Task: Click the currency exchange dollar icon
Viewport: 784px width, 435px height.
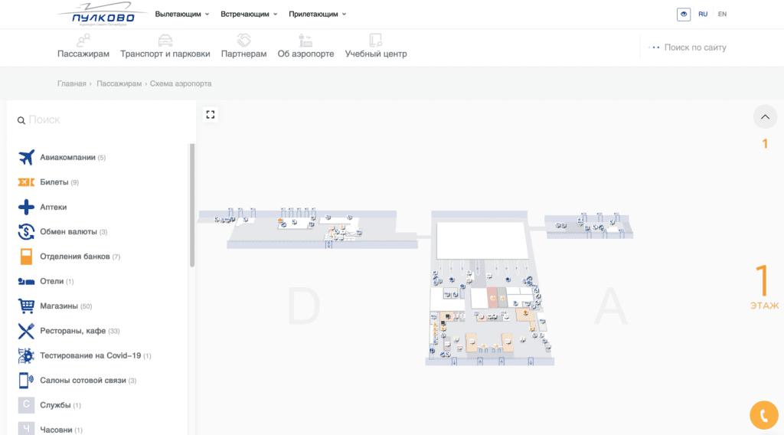Action: point(26,231)
